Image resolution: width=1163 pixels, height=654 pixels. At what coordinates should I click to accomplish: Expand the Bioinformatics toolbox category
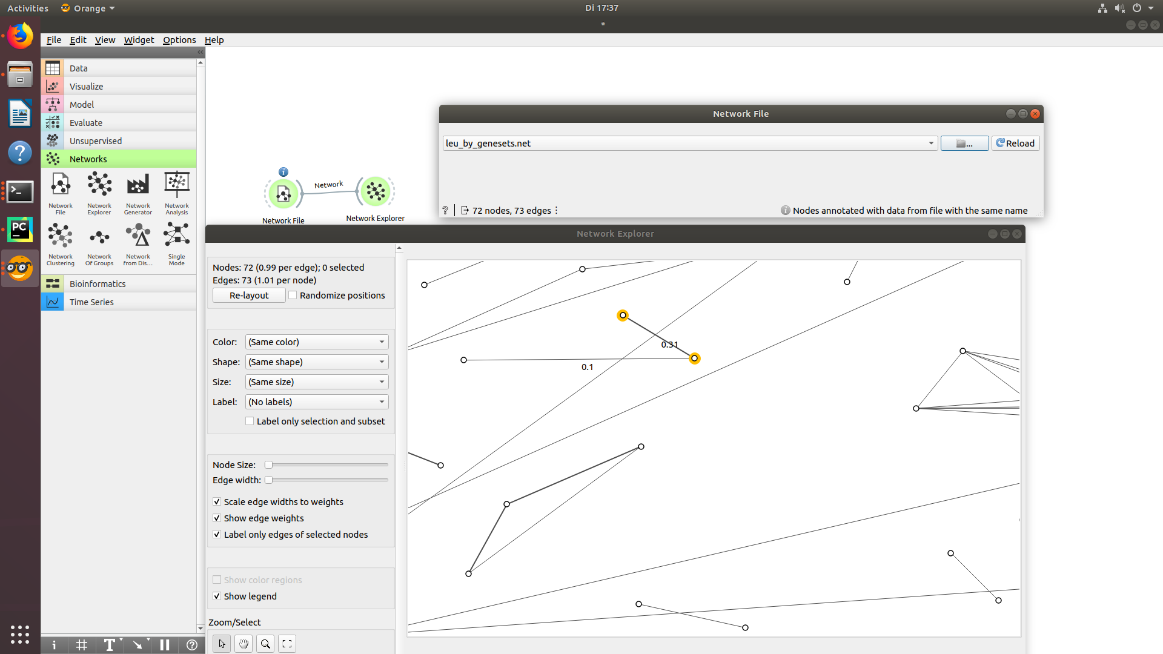pos(119,284)
